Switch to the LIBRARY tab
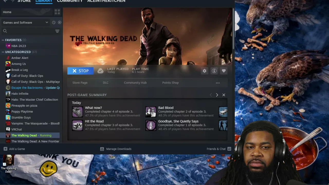The width and height of the screenshot is (329, 185). tap(44, 1)
